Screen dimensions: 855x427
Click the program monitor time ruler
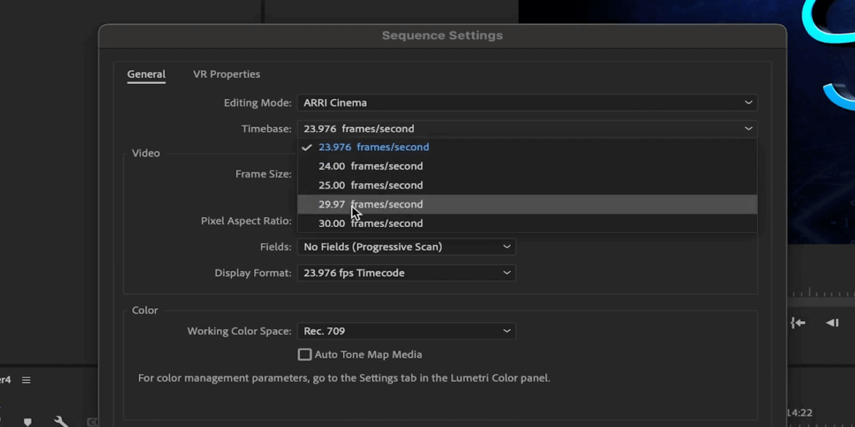coord(821,292)
